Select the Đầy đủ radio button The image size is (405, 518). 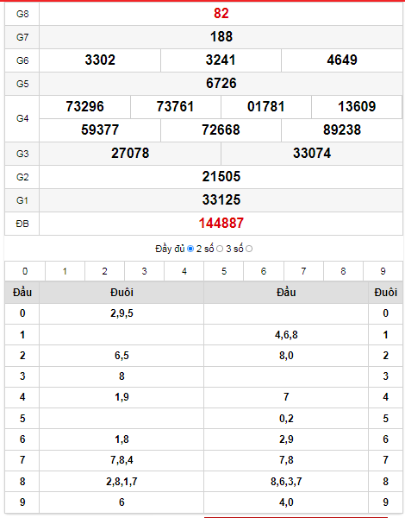tap(190, 249)
